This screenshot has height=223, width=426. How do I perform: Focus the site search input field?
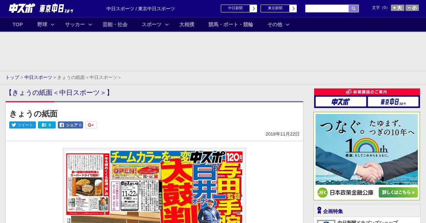(327, 8)
